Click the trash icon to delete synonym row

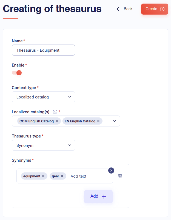click(120, 176)
